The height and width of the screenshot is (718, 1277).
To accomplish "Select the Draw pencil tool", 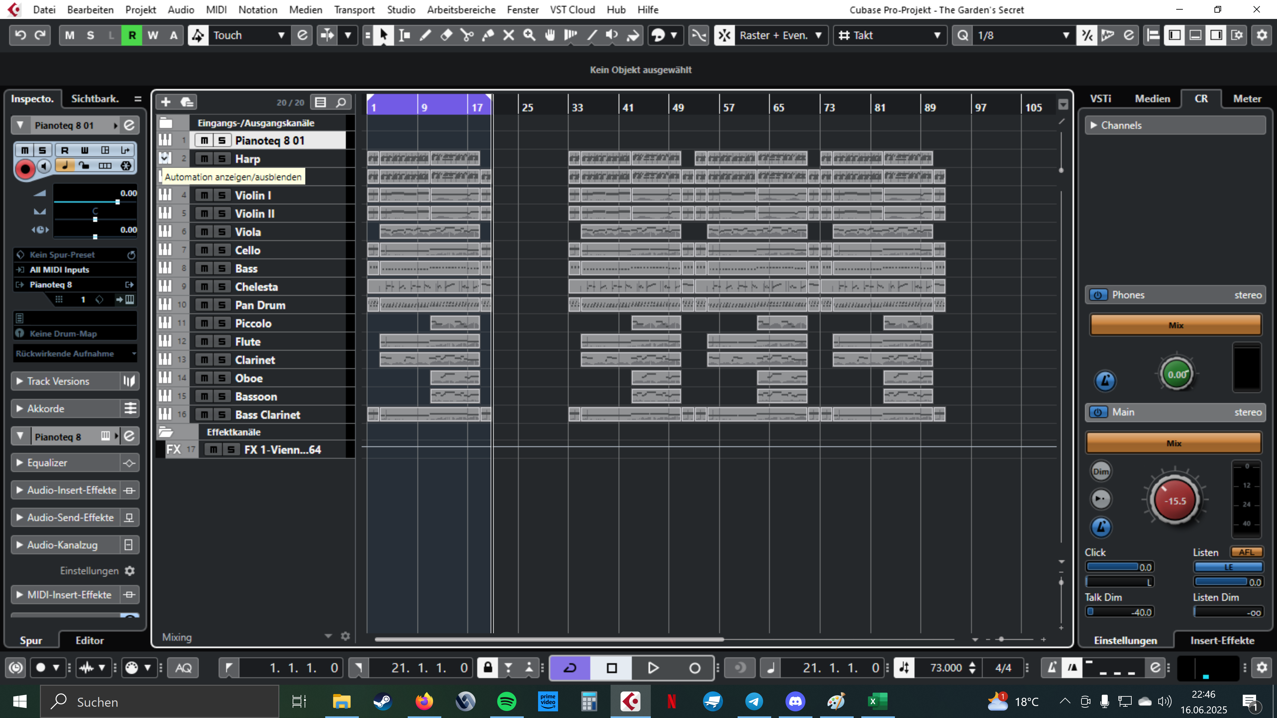I will (425, 35).
